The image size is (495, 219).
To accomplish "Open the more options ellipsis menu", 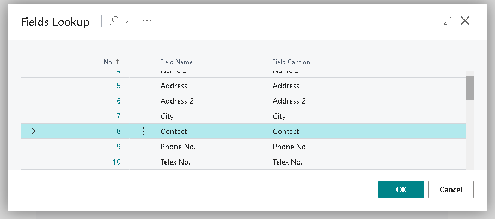I will [147, 21].
